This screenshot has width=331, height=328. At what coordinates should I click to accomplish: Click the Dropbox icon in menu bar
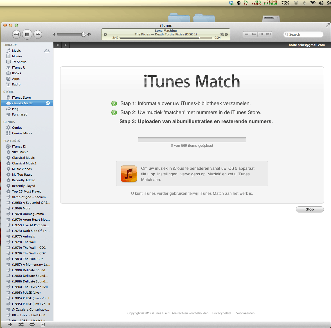[231, 3]
